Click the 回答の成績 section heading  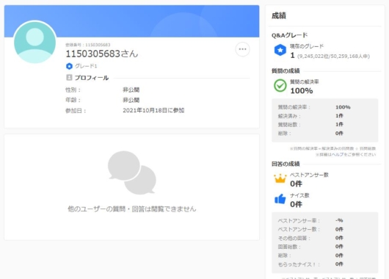[286, 164]
